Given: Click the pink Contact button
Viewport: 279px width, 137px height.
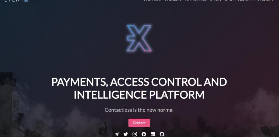Looking at the screenshot, I should pos(139,123).
